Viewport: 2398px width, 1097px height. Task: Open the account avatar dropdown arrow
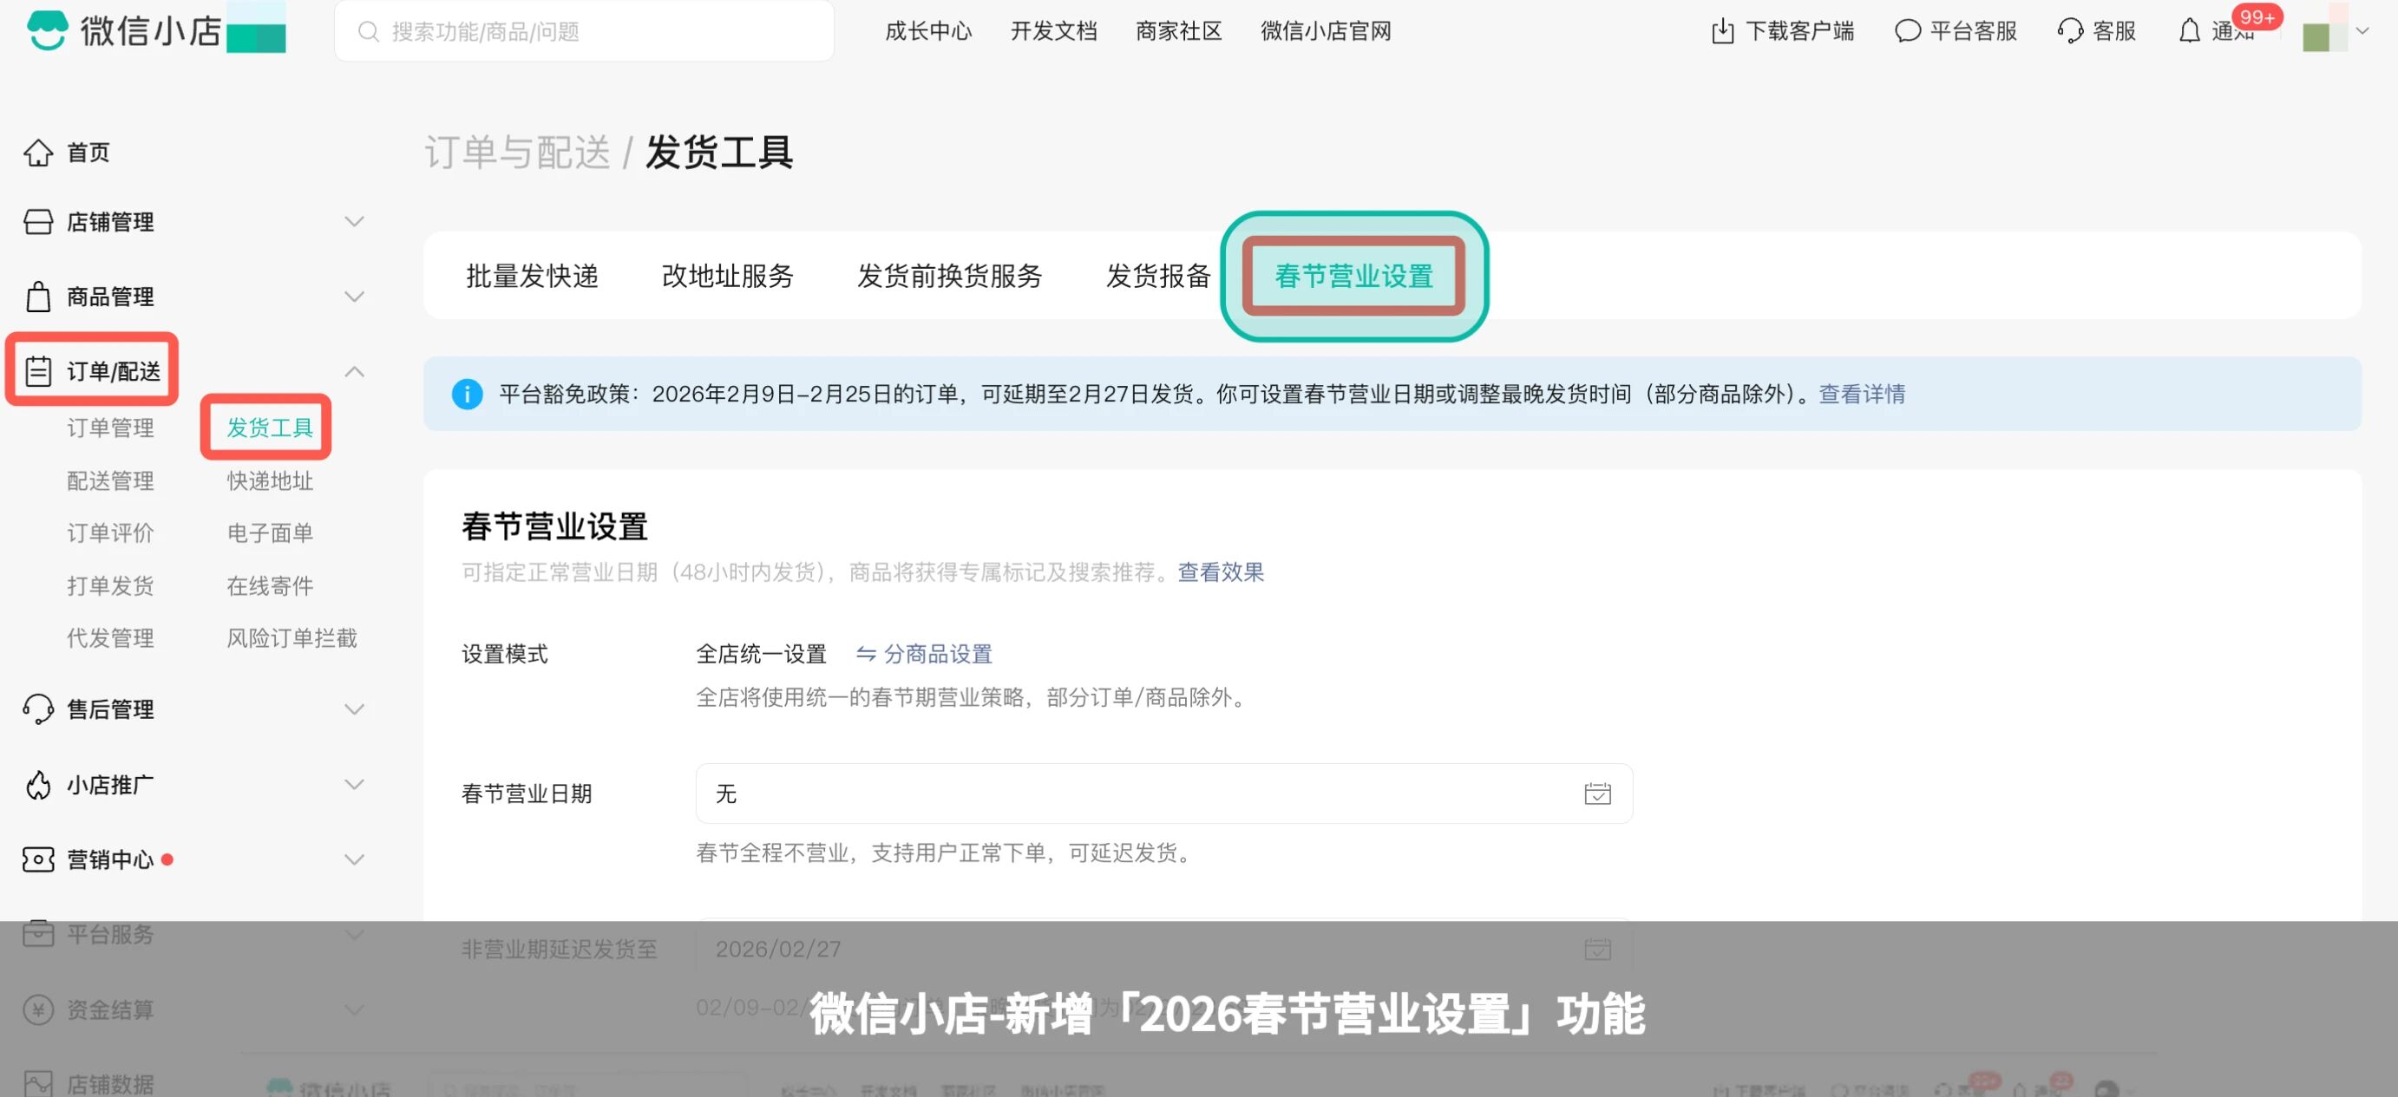(2362, 31)
